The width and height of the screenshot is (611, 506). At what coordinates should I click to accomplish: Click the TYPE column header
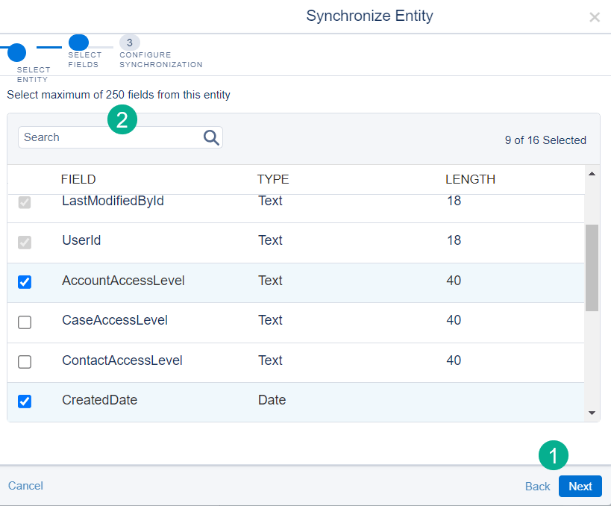(x=273, y=179)
